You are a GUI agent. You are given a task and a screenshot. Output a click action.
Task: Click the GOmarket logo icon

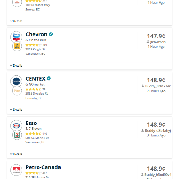tap(17, 91)
